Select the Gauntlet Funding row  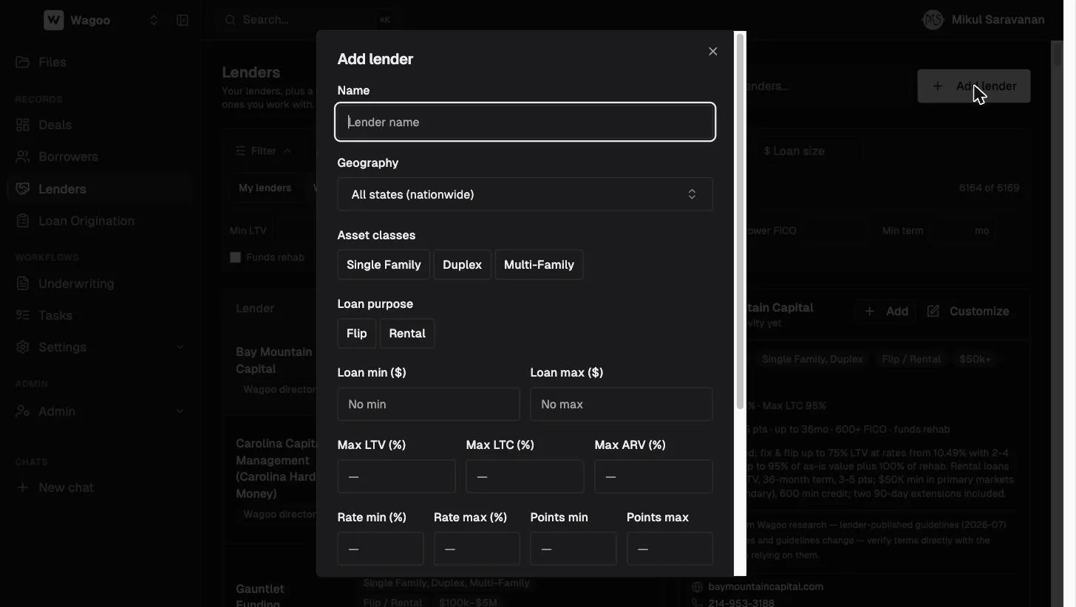tap(275, 594)
